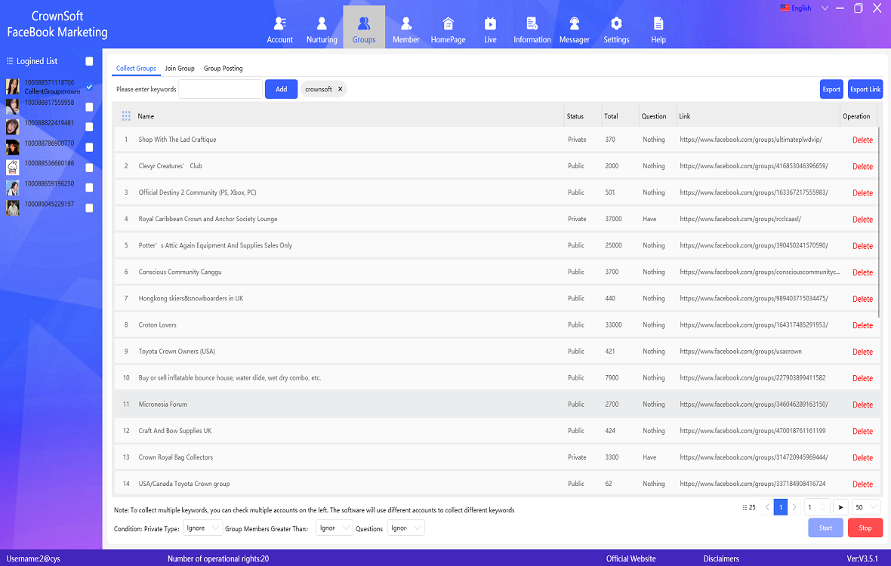
Task: Open the Nurturing section icon
Action: (322, 23)
